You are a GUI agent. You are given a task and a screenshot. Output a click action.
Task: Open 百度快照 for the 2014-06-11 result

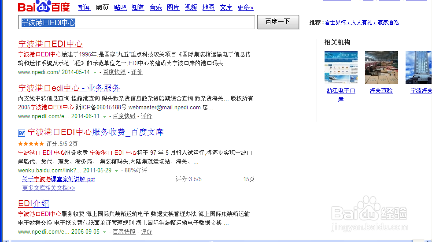click(124, 116)
